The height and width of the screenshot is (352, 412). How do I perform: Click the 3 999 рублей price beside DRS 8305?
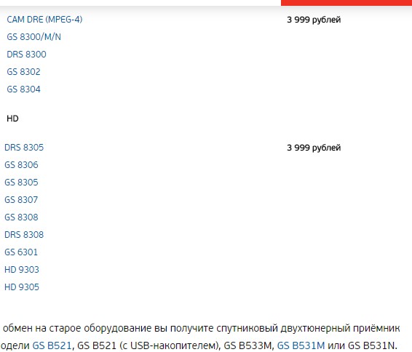coord(314,148)
